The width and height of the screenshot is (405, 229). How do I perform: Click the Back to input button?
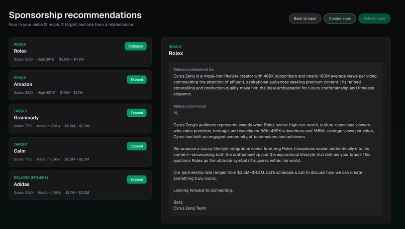(x=305, y=19)
